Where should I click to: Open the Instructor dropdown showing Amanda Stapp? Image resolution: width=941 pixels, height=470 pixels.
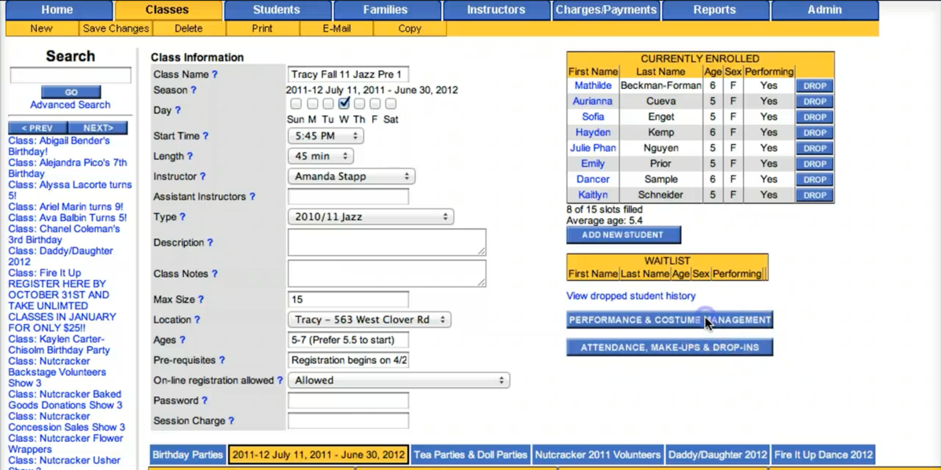[351, 176]
